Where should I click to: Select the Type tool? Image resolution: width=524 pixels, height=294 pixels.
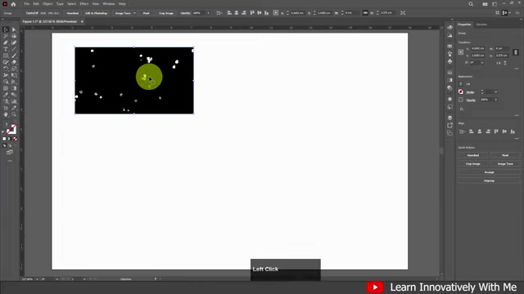tap(6, 49)
